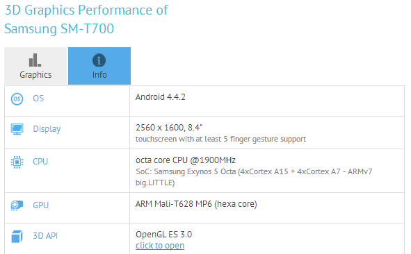Switch to the Graphics tab
411x254 pixels.
35,66
